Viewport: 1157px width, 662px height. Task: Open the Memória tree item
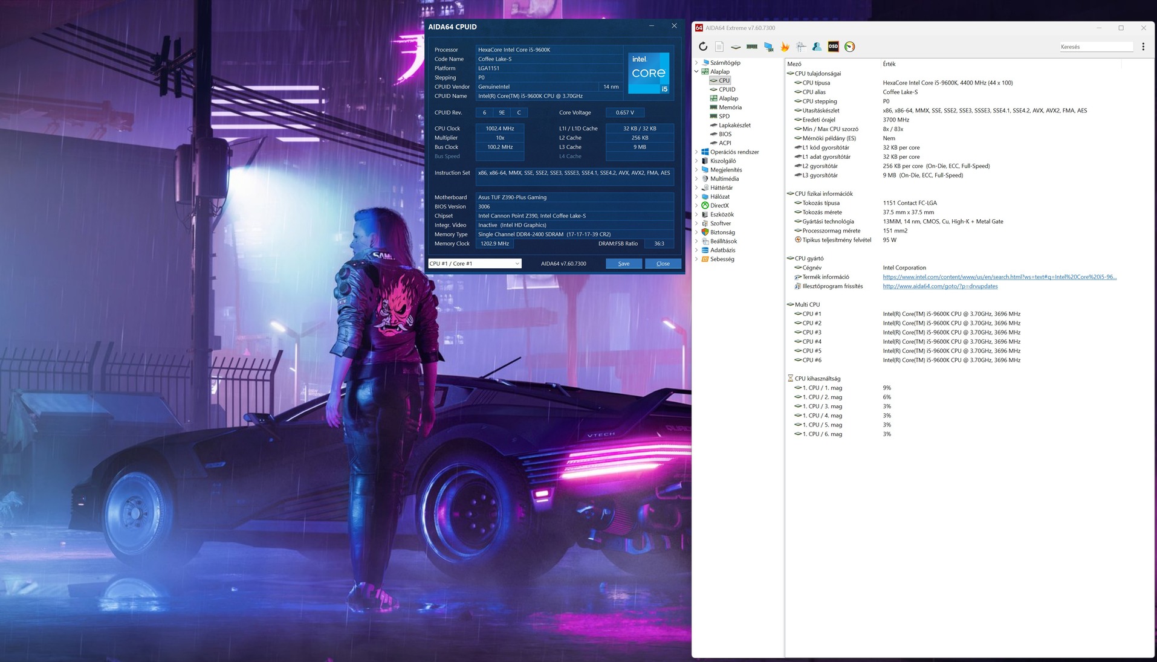coord(730,108)
